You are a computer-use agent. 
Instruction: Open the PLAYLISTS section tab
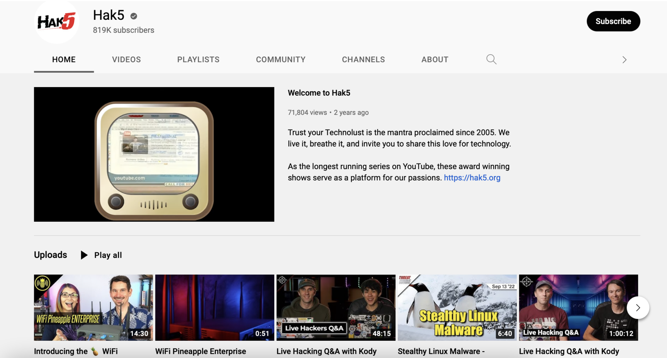click(198, 59)
